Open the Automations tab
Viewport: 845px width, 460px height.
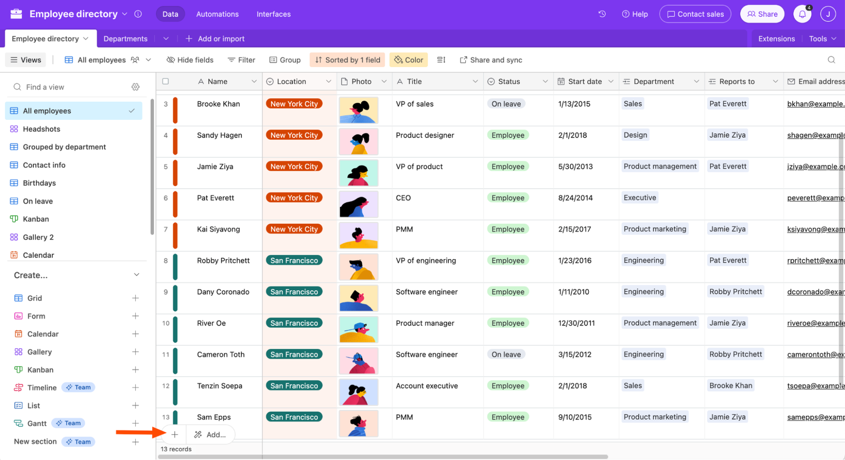pos(217,14)
